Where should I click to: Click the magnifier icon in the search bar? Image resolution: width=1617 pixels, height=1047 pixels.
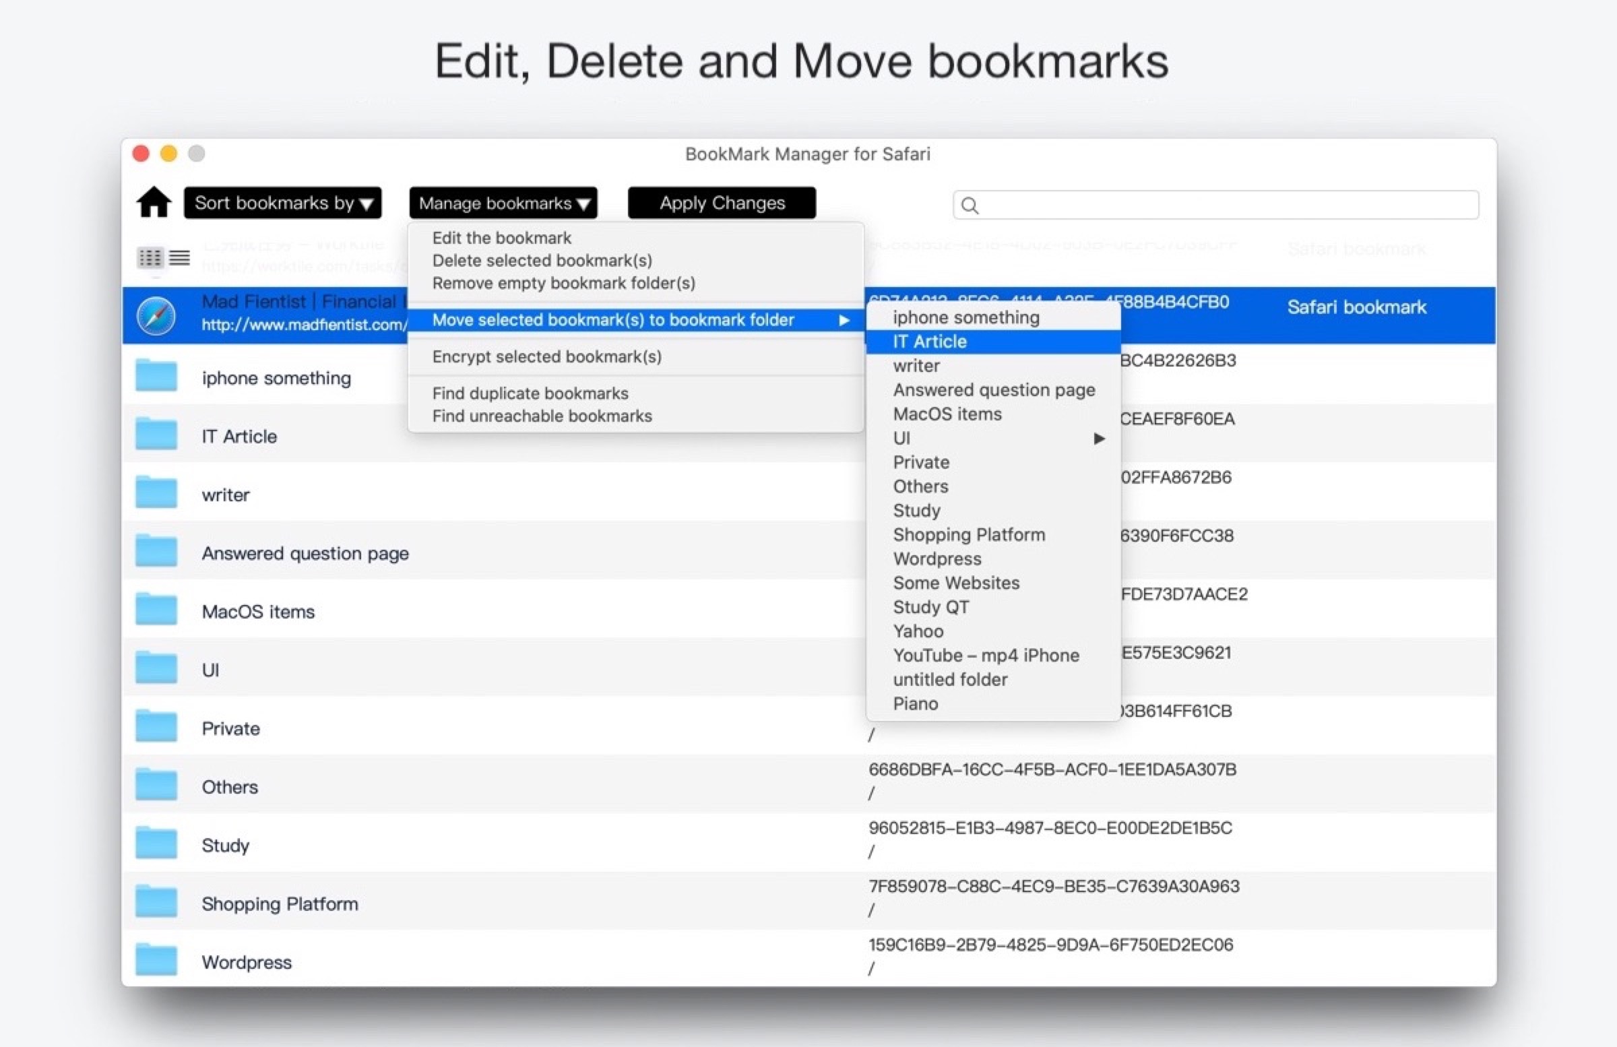(970, 205)
